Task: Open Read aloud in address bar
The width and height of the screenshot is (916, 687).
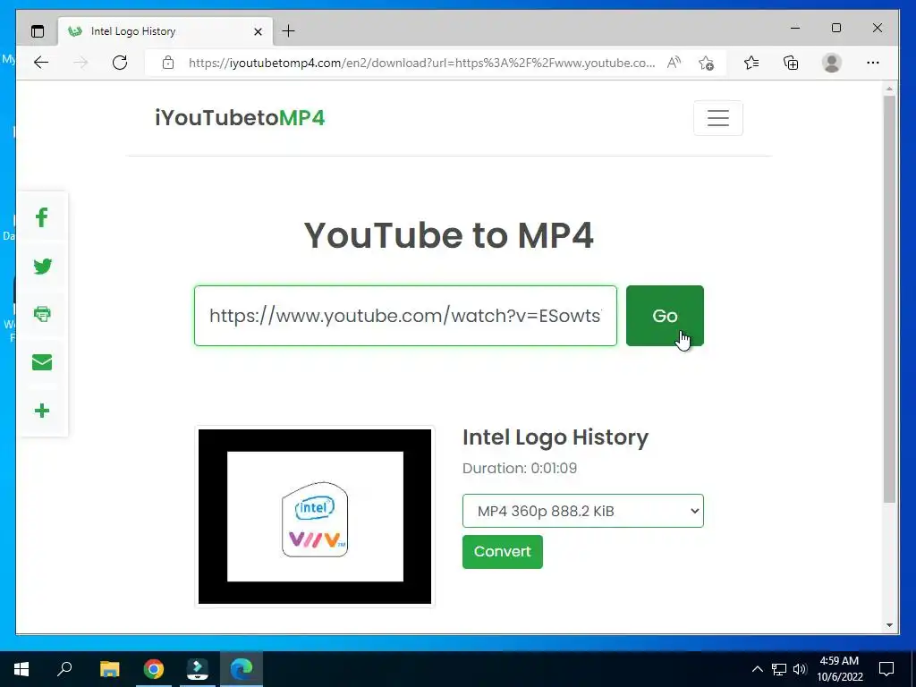Action: click(674, 63)
